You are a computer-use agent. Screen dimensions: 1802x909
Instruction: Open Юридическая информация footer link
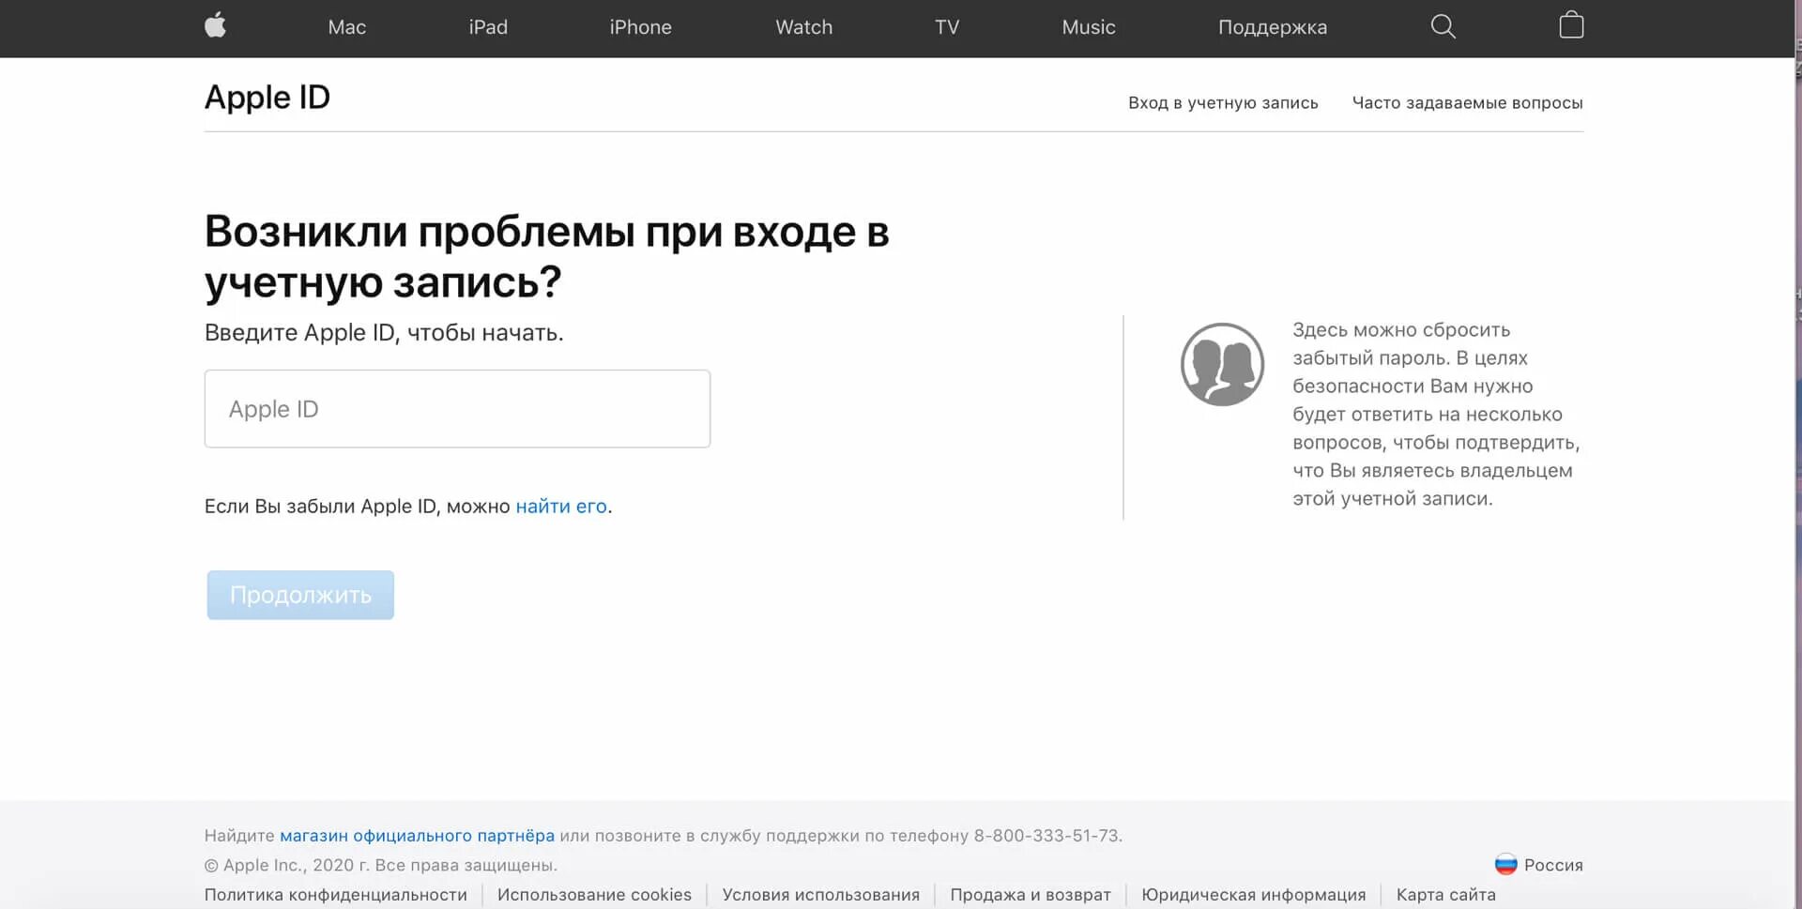(x=1254, y=895)
